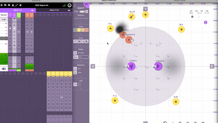218x123 pixels.
Task: Click the user profile icon in top bar
Action: click(x=13, y=5)
